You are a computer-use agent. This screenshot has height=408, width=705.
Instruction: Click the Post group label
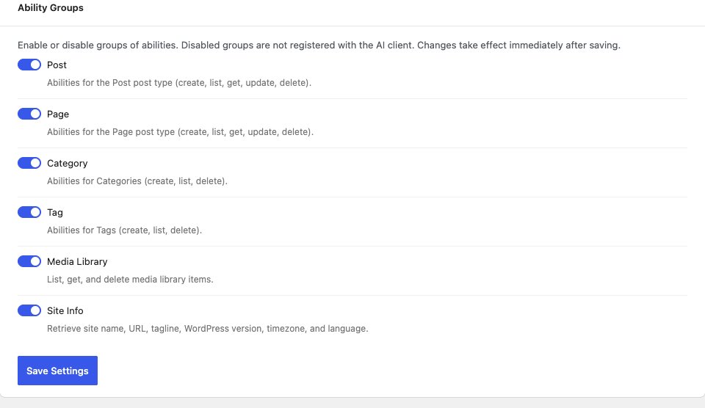coord(57,65)
